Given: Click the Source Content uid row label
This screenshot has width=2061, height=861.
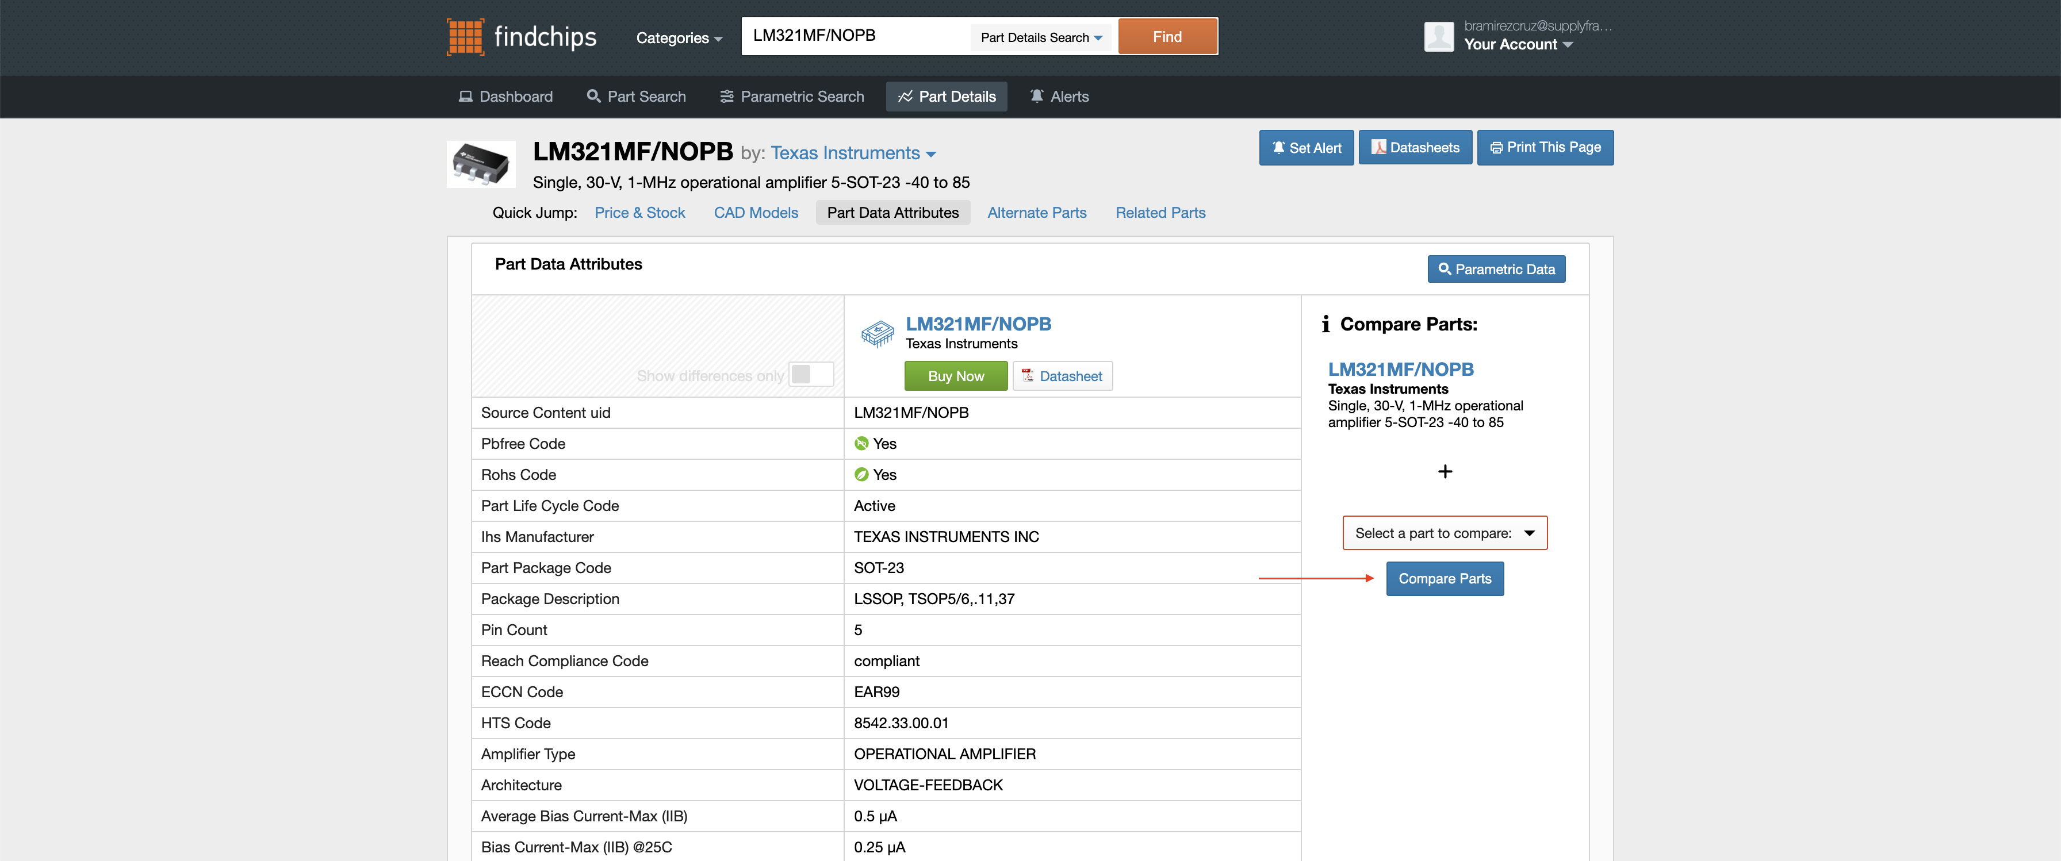Looking at the screenshot, I should tap(545, 413).
